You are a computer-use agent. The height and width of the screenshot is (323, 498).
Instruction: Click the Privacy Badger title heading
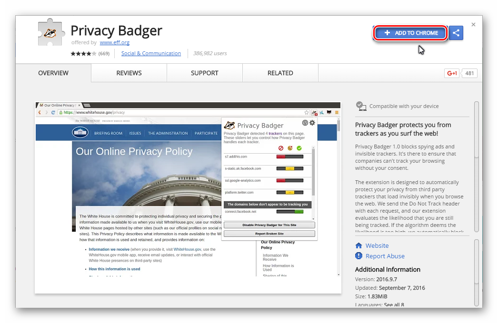click(x=116, y=31)
